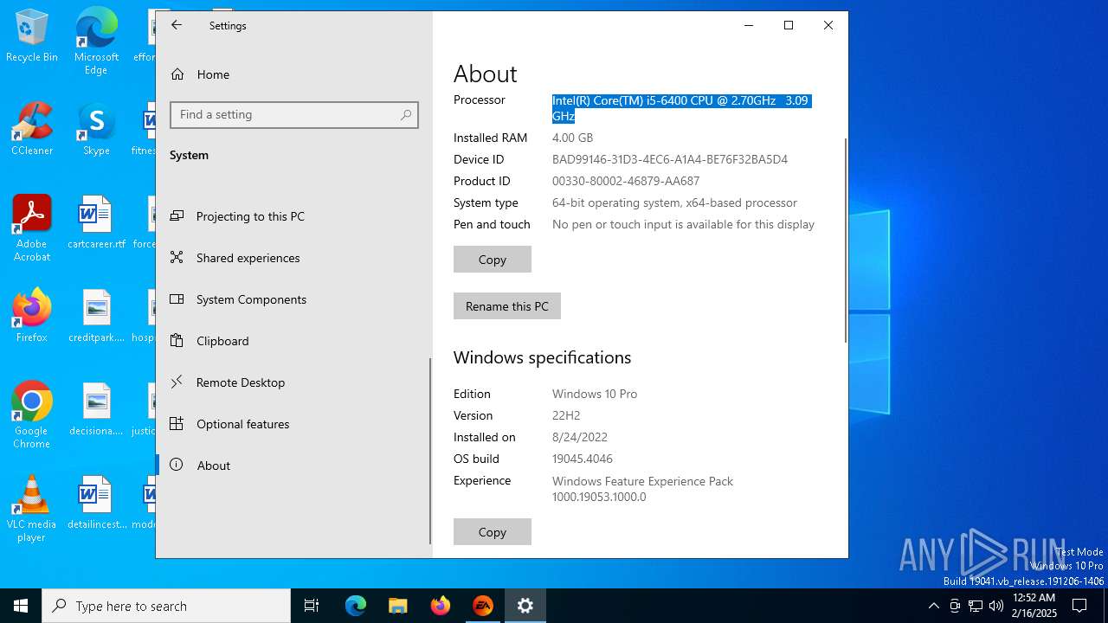The image size is (1108, 623).
Task: Click the sidebar navigation scrollbar
Action: coord(429,451)
